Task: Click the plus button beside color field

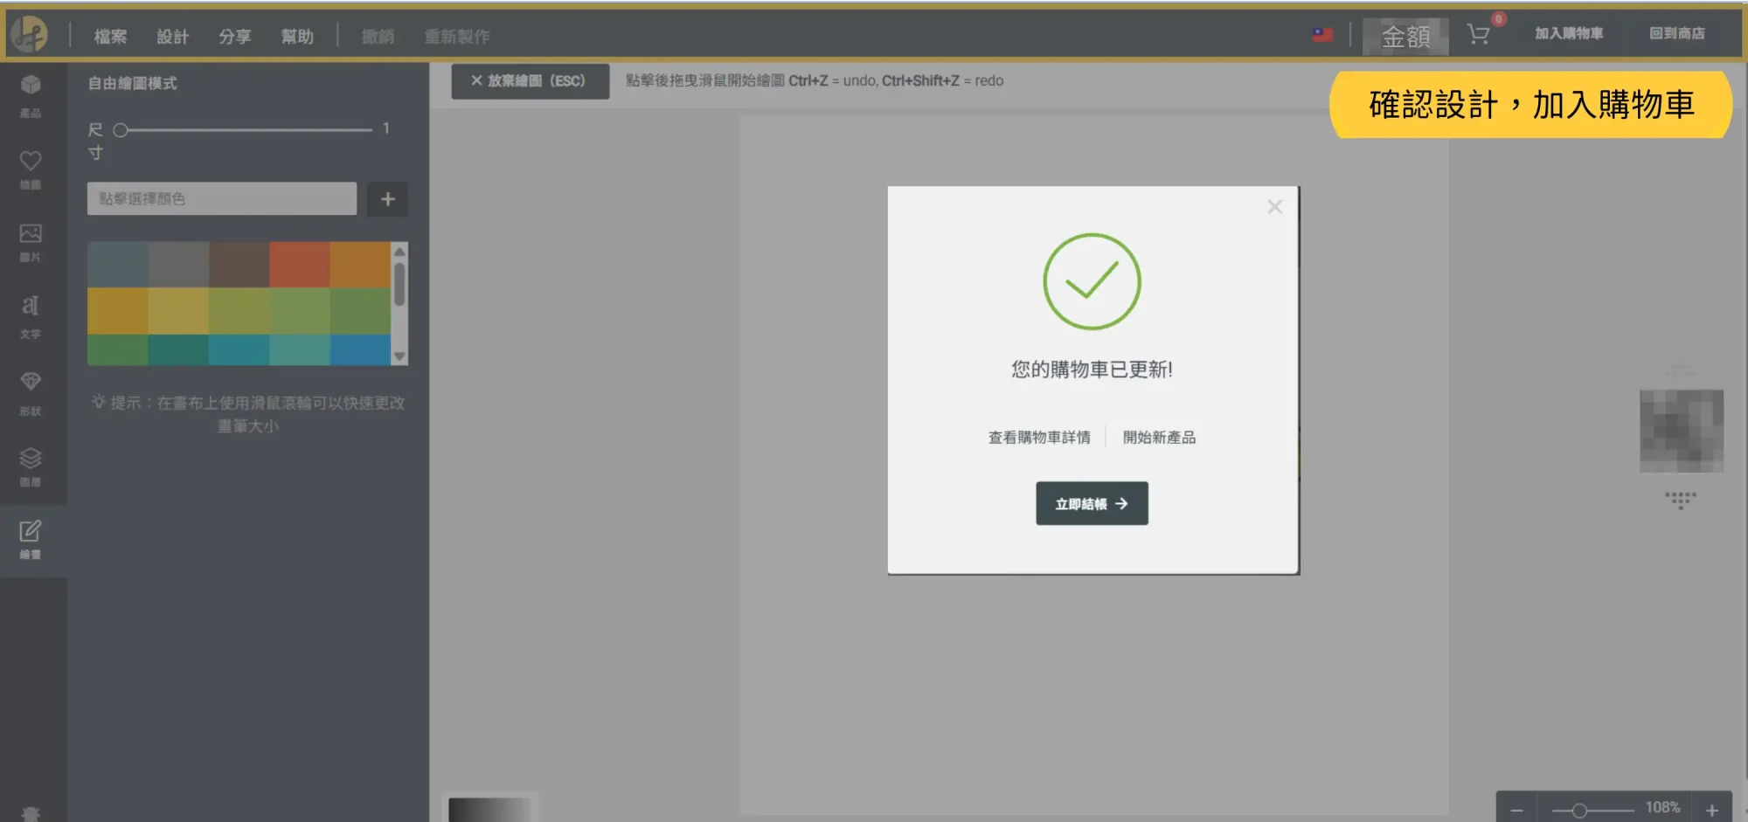Action: (387, 199)
